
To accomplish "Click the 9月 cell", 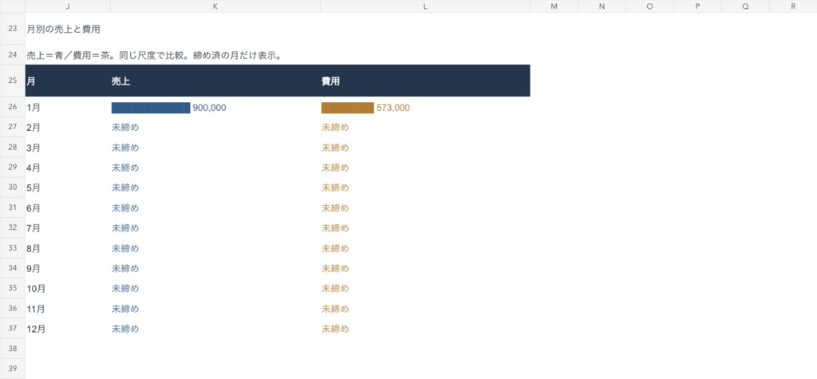I will coord(68,268).
